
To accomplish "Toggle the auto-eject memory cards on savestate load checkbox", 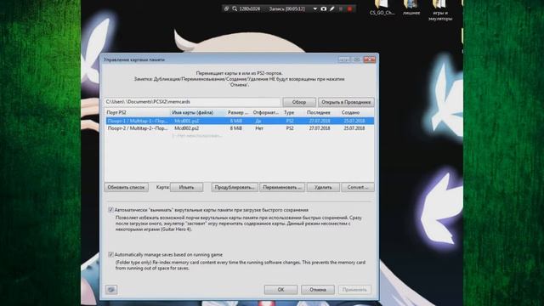I will 110,210.
